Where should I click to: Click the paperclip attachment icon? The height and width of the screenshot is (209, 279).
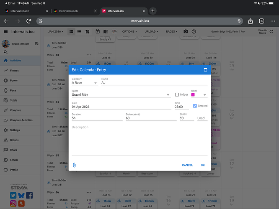click(74, 165)
